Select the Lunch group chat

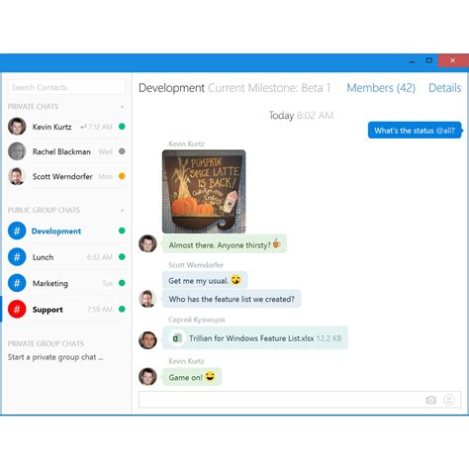[66, 257]
